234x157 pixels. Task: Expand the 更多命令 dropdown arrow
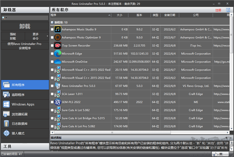point(47,36)
